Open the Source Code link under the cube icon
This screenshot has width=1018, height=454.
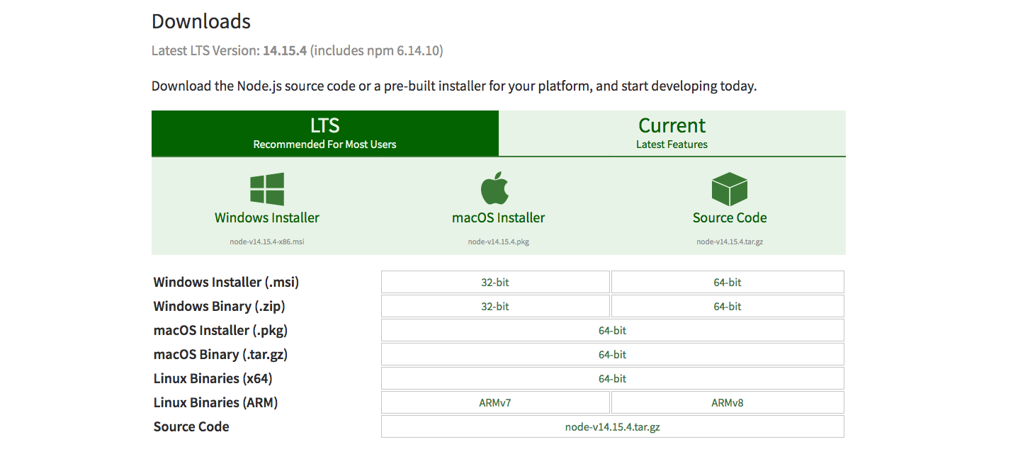click(730, 217)
